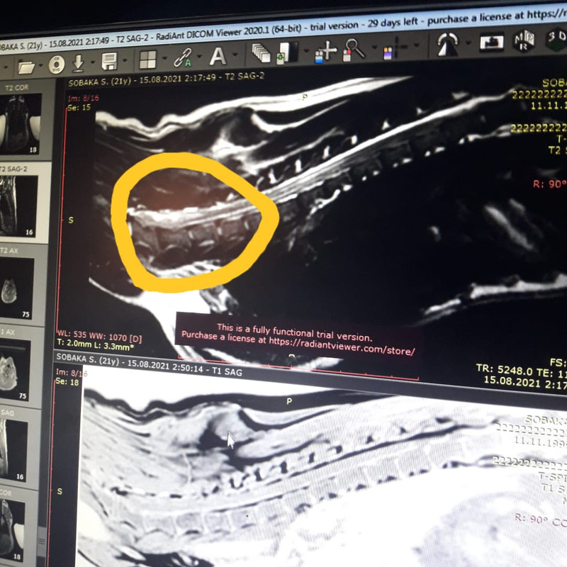Select the zoom magnifier tool

pos(354,50)
